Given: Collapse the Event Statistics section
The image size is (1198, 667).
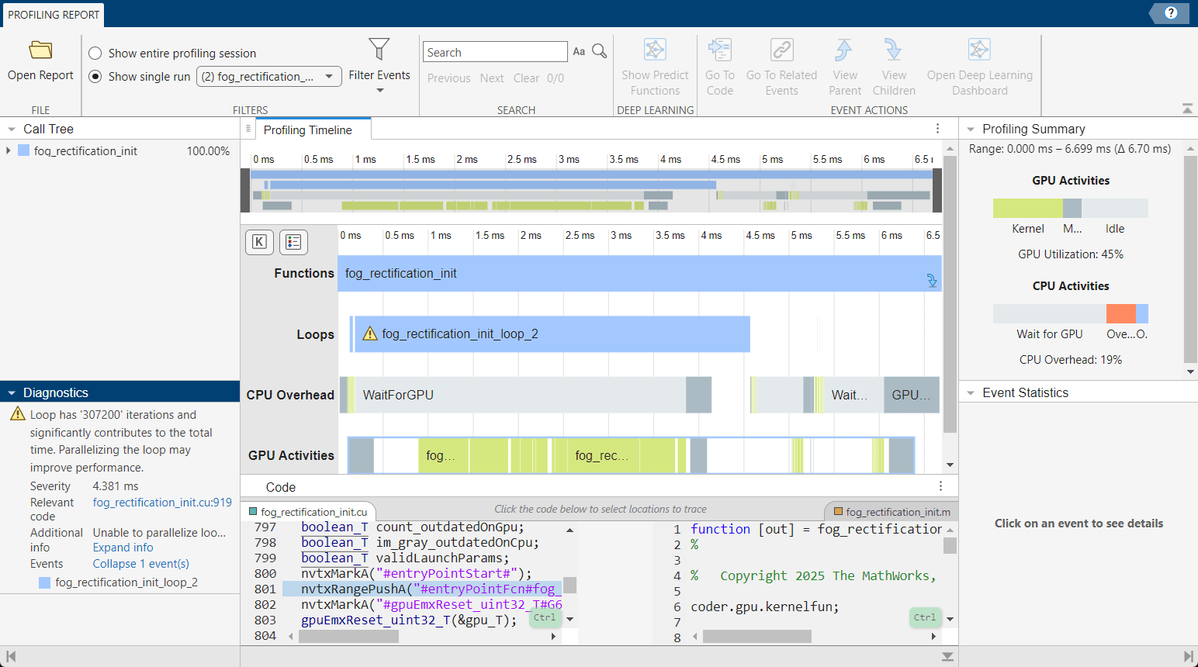Looking at the screenshot, I should point(971,393).
